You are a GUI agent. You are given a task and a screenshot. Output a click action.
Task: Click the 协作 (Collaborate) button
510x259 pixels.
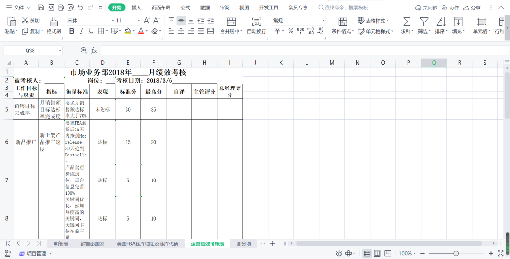(x=450, y=8)
